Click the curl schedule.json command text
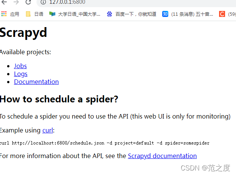236x175 pixels. click(x=105, y=143)
